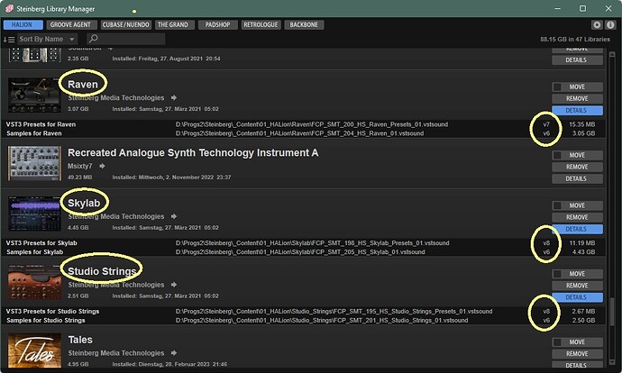Expand details for Recreated Analogue Synth
Viewport: 622px width, 373px height.
point(577,178)
